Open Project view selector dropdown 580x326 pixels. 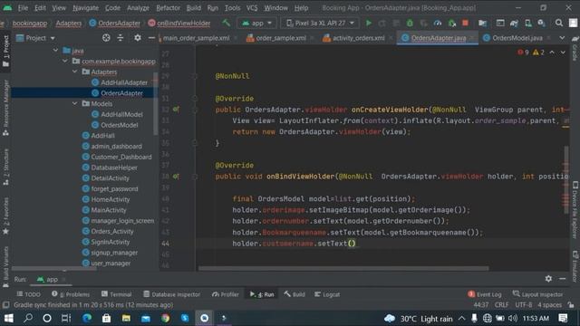tap(36, 38)
